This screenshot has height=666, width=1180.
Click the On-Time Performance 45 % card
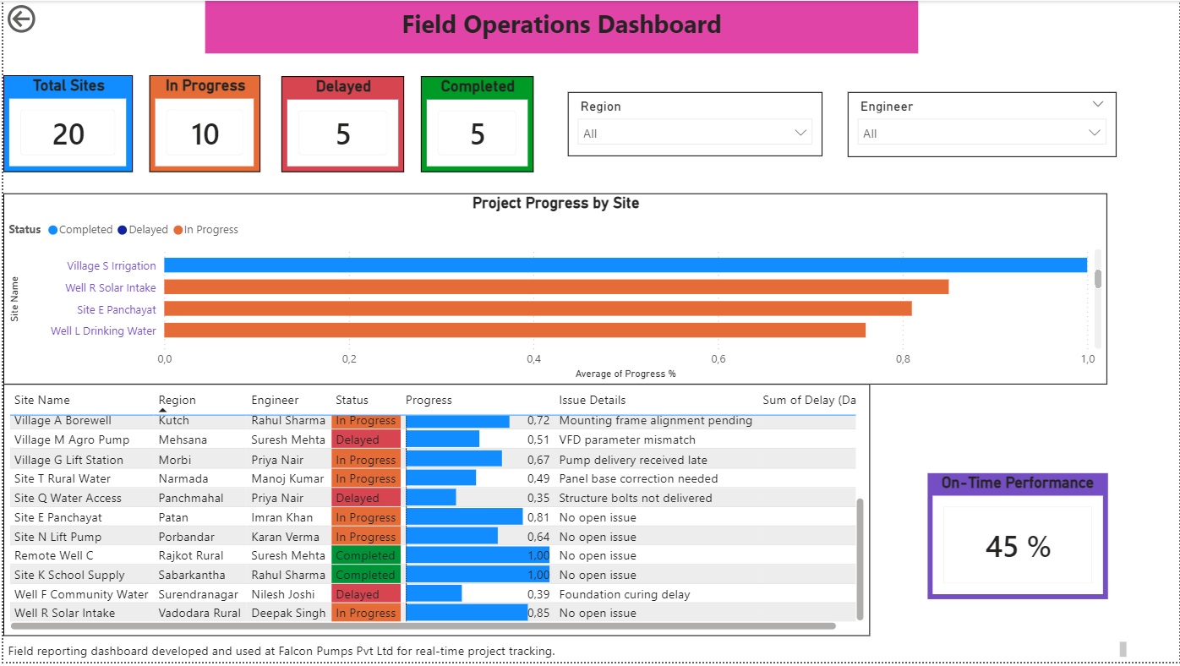pos(1018,536)
